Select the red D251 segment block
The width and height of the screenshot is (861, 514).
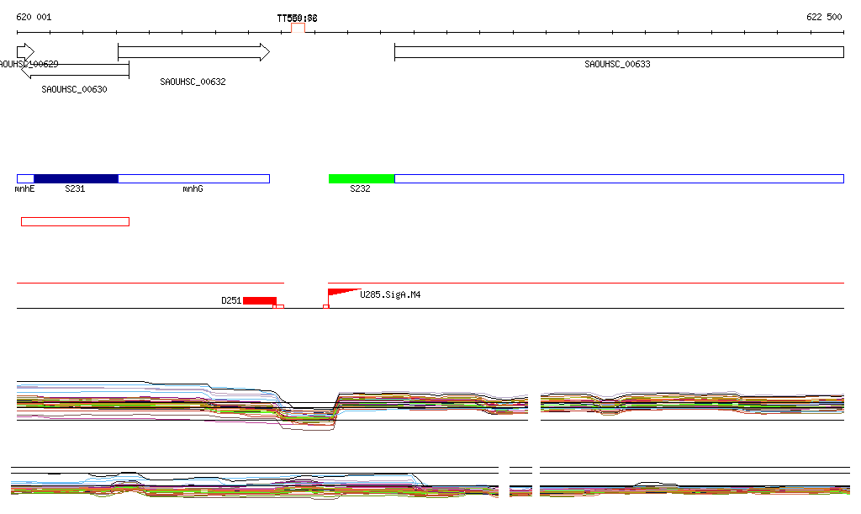(259, 300)
